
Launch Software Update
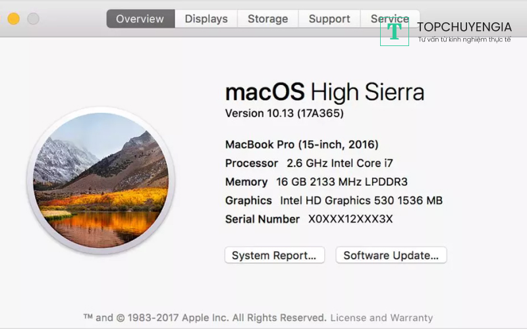pos(391,255)
